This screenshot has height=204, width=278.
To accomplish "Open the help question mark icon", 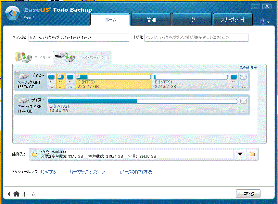I will point(263,22).
